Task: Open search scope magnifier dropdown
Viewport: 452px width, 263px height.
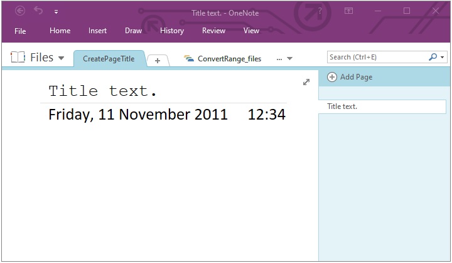Action: coord(436,57)
